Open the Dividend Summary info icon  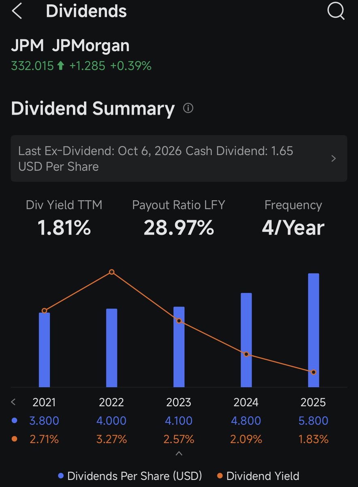pyautogui.click(x=188, y=108)
